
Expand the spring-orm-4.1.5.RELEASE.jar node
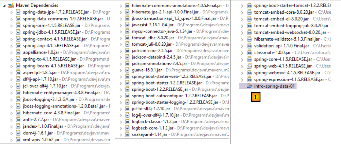[11, 26]
